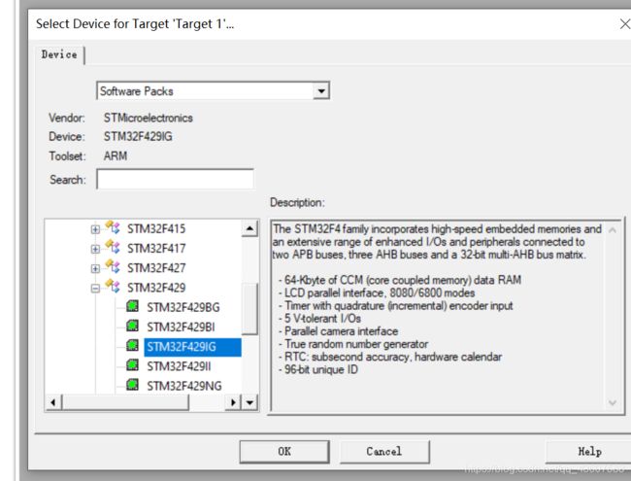Click the STM32F429BG chip icon
The width and height of the screenshot is (631, 481).
tap(132, 306)
